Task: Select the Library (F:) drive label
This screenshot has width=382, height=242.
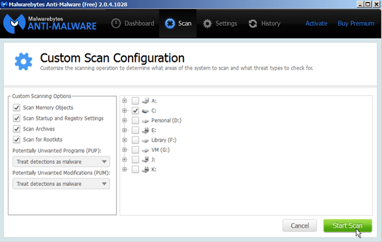Action: click(164, 140)
